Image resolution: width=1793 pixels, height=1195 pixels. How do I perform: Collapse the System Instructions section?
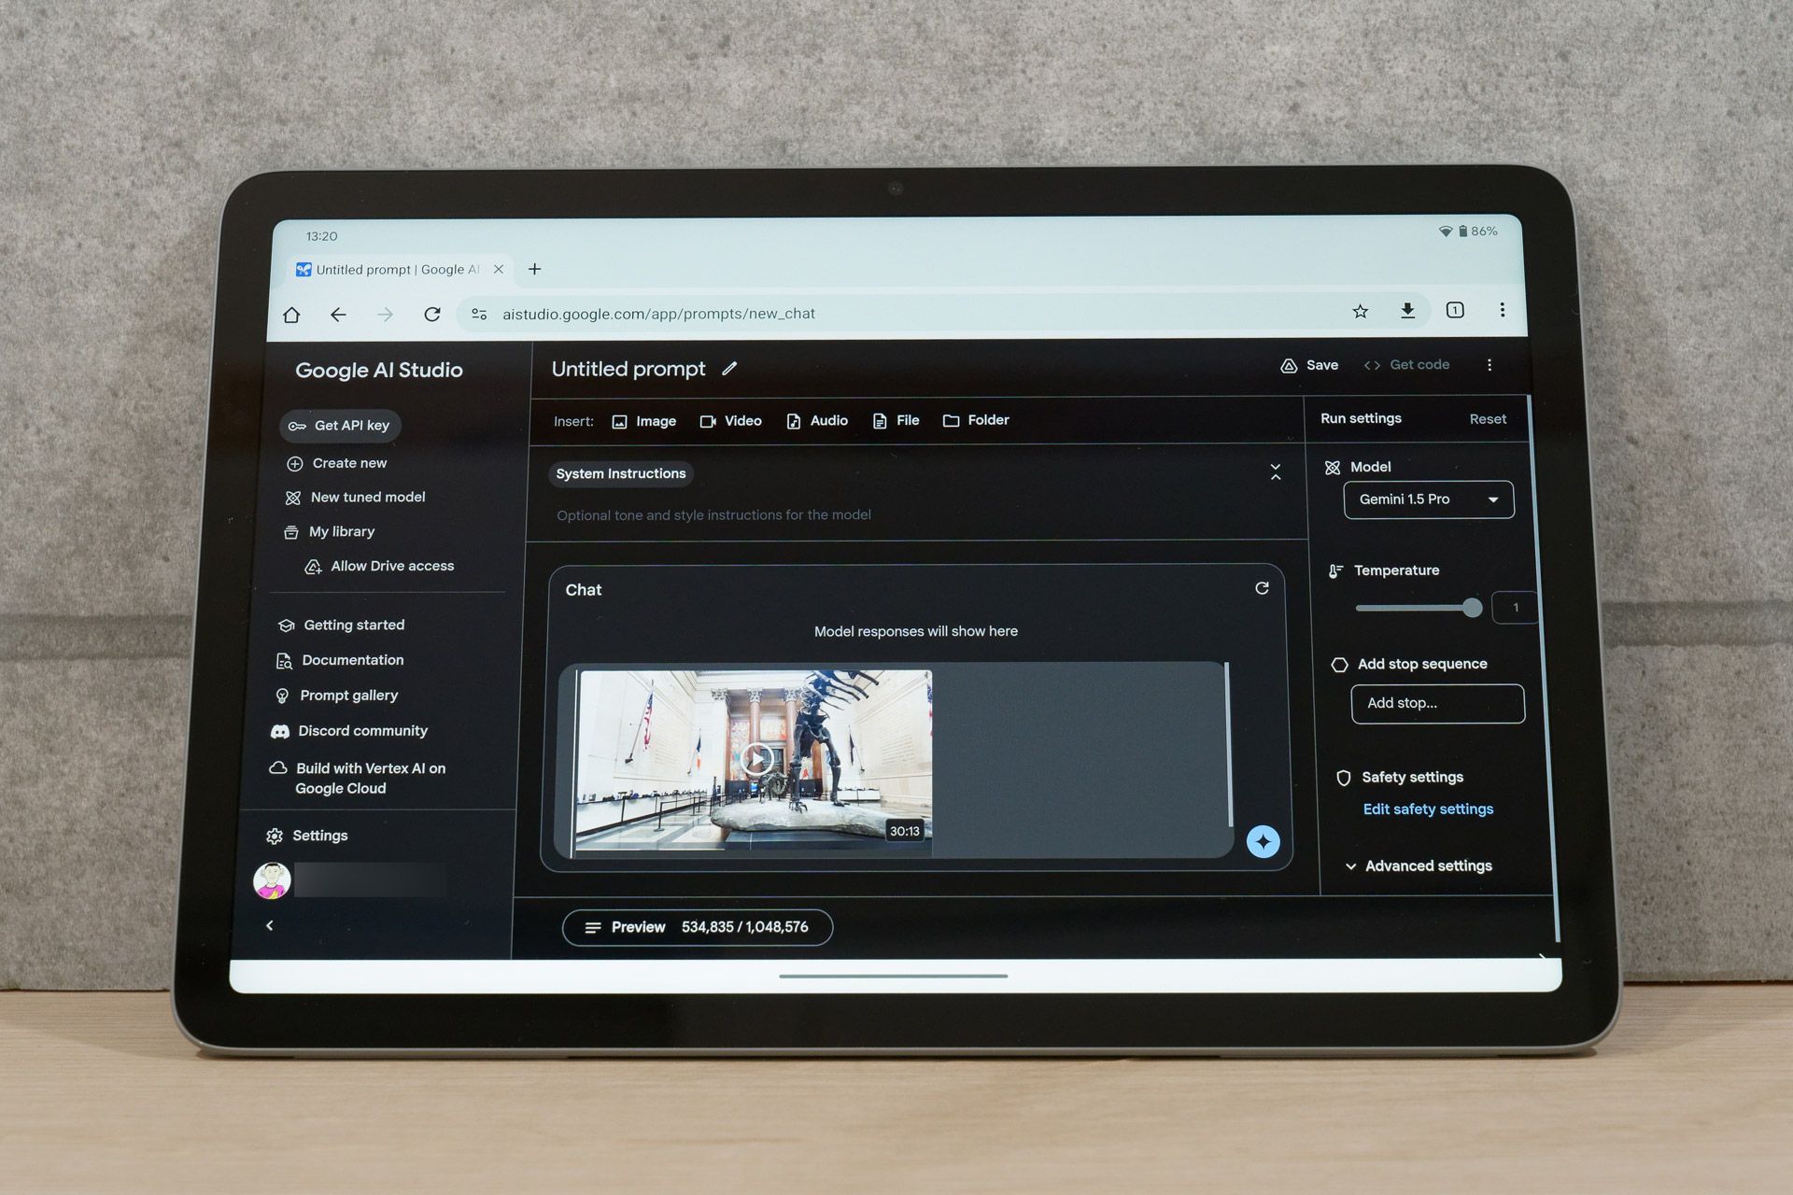(x=1276, y=472)
